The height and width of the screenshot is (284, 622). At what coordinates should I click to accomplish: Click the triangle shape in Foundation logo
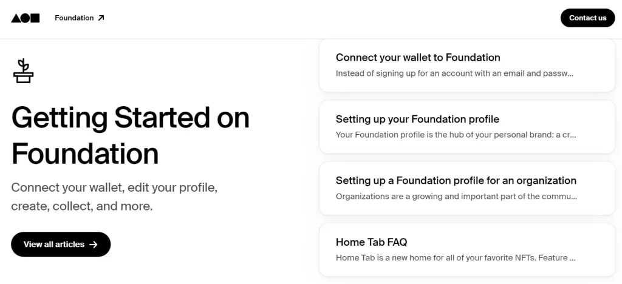coord(16,18)
